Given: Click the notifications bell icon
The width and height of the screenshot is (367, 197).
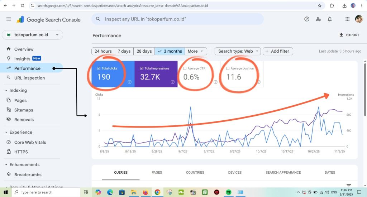Looking at the screenshot, I should coord(330,19).
